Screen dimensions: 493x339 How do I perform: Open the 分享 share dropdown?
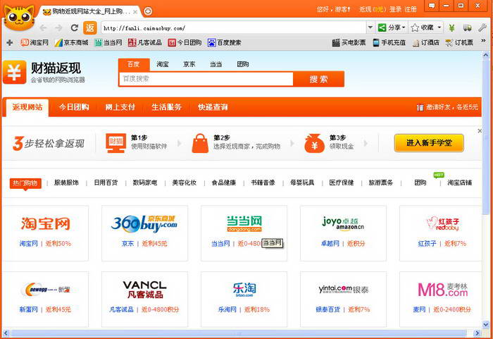coord(392,27)
